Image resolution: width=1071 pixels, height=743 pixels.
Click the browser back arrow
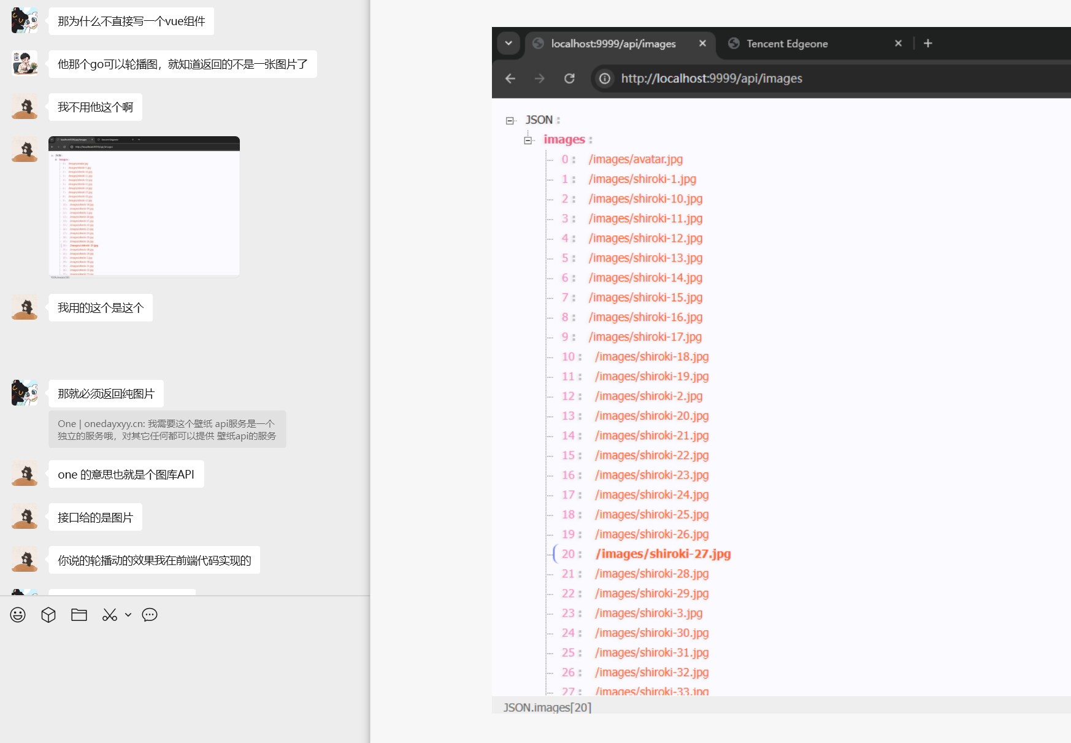(x=510, y=79)
